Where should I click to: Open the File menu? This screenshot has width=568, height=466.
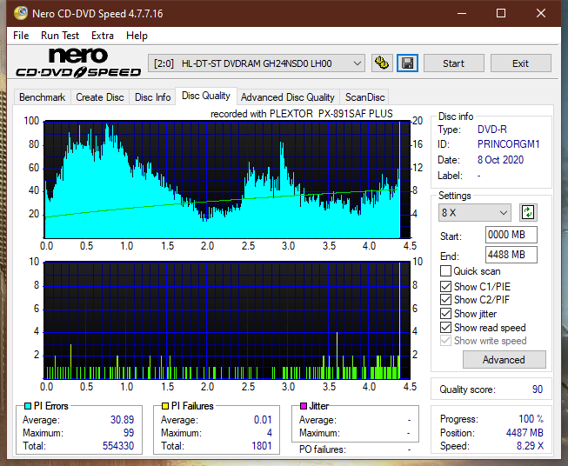click(x=21, y=36)
